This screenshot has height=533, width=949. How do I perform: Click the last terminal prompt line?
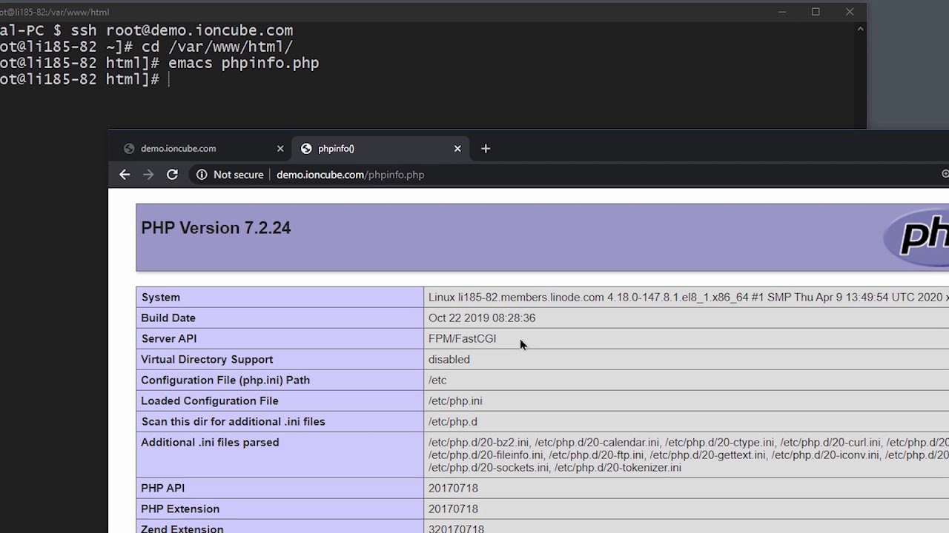coord(80,80)
